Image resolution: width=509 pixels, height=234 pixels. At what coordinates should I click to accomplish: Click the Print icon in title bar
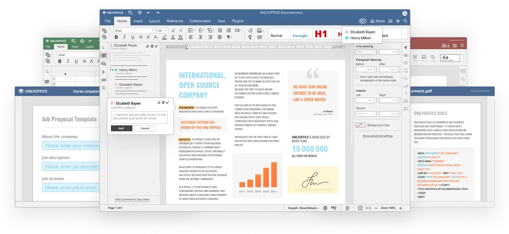pos(140,13)
